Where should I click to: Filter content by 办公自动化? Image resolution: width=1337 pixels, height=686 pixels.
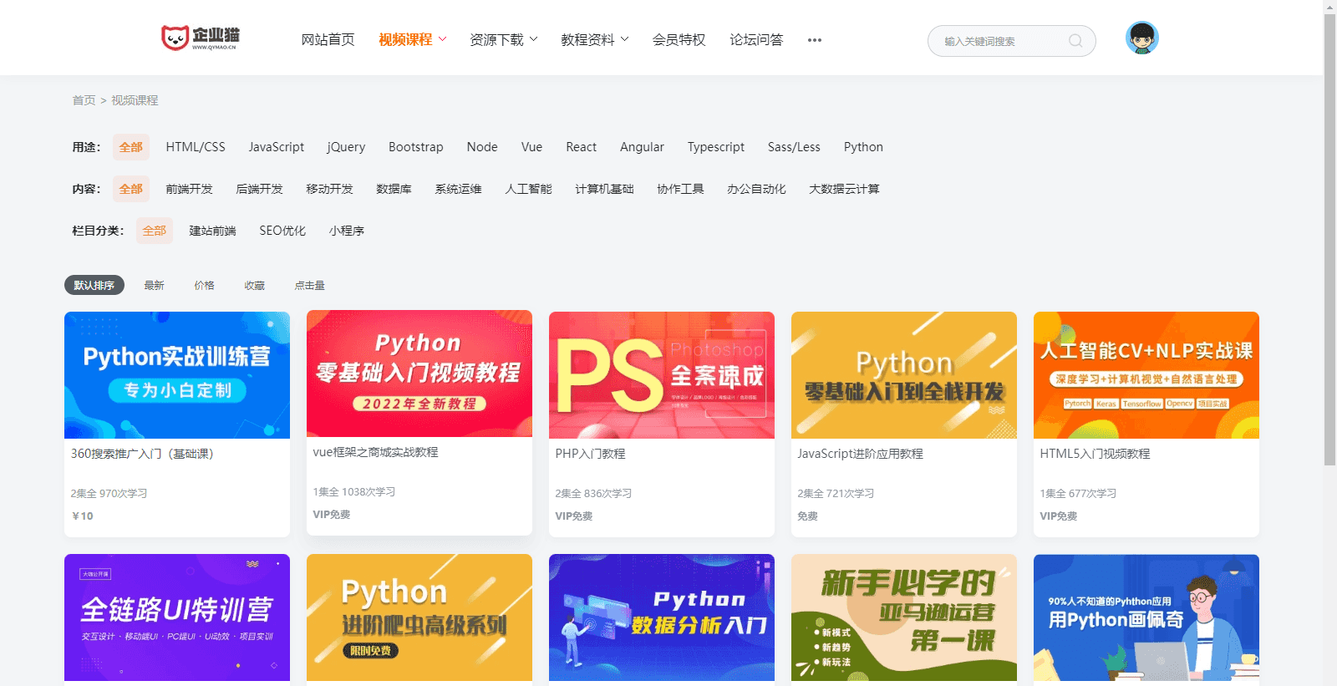click(756, 189)
